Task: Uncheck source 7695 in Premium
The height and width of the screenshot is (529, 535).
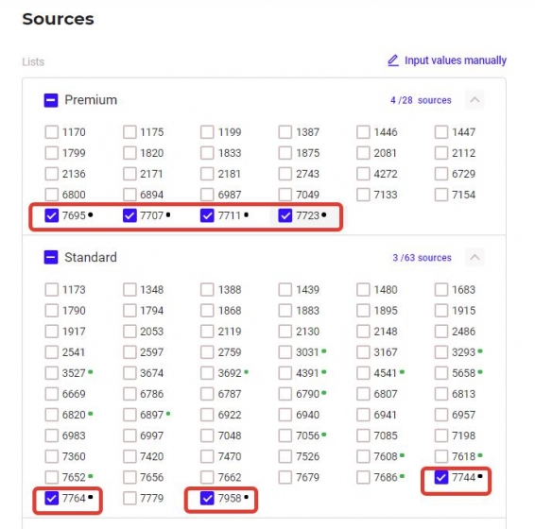Action: coord(52,215)
